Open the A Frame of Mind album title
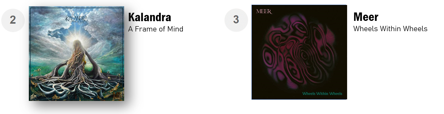444x114 pixels. coord(156,29)
